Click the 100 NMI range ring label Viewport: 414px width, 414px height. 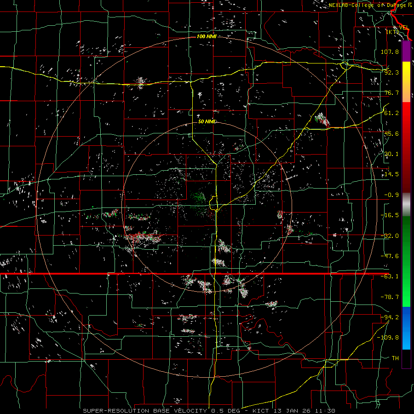[207, 36]
